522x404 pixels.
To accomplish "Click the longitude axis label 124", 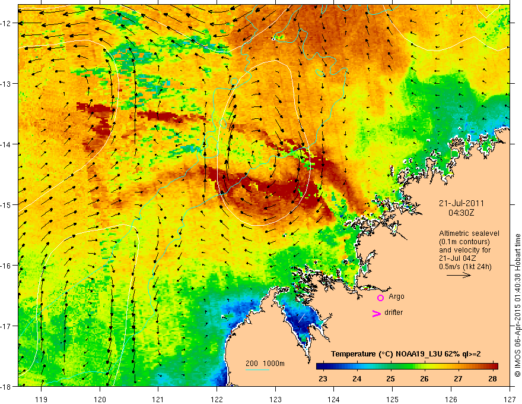I will [x=334, y=399].
